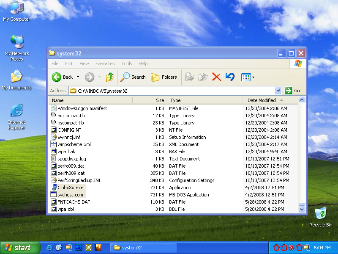Select the wmpscheme.xml file icon

(54, 144)
